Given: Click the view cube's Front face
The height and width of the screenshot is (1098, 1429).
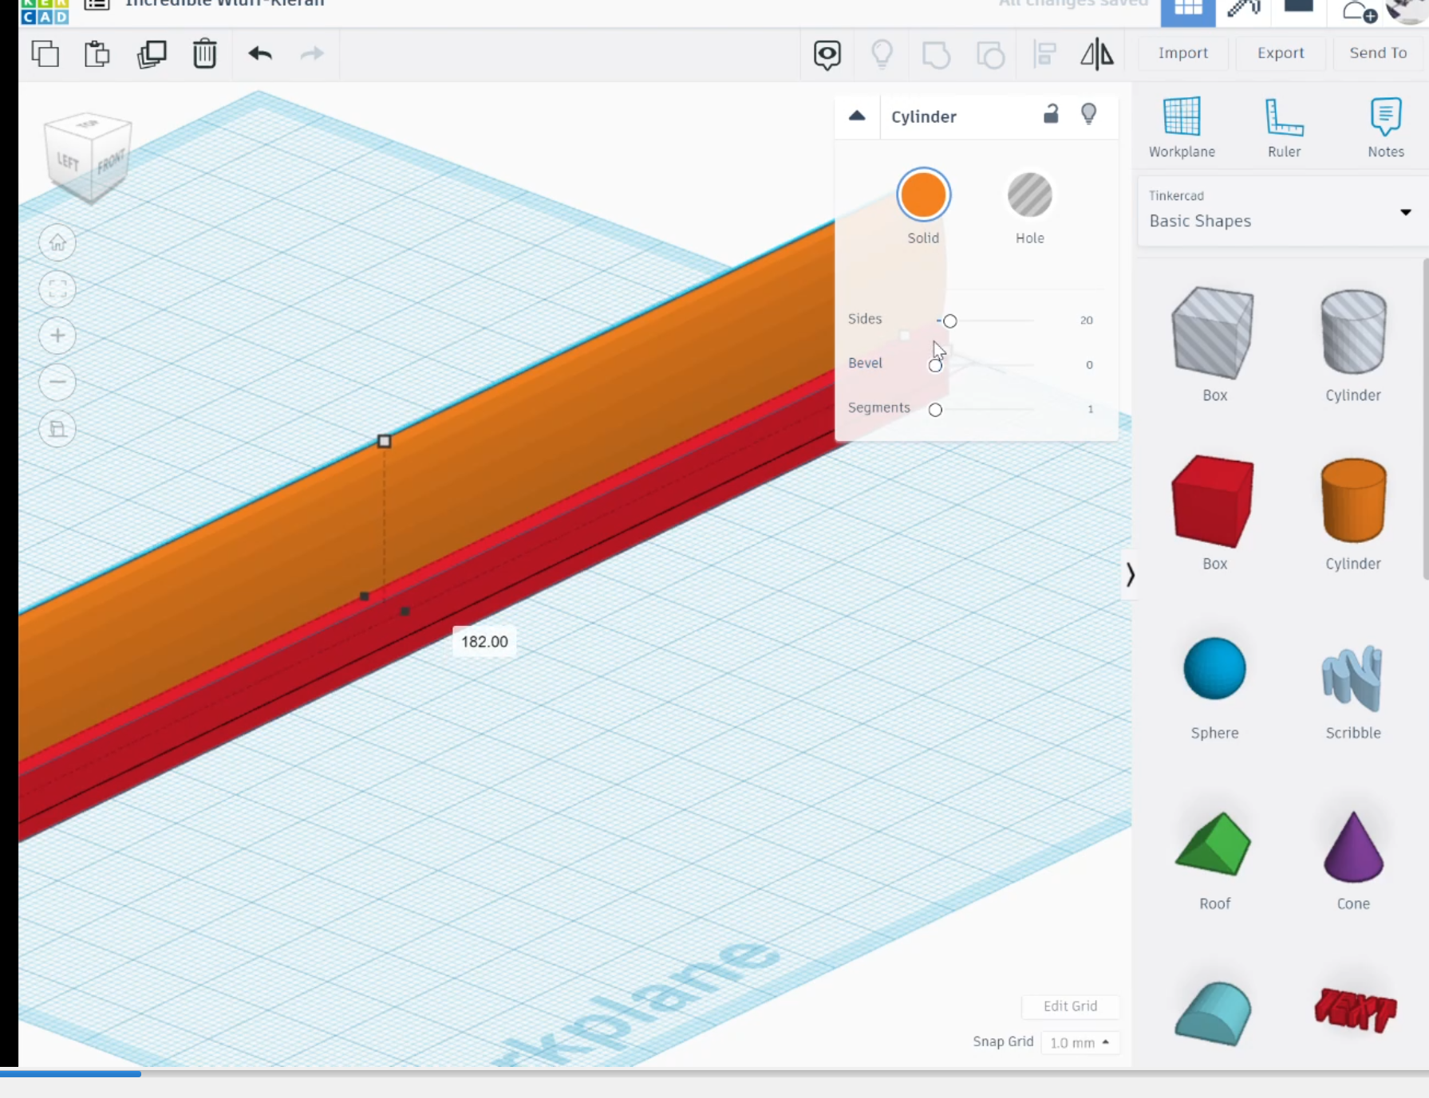Looking at the screenshot, I should tap(112, 163).
